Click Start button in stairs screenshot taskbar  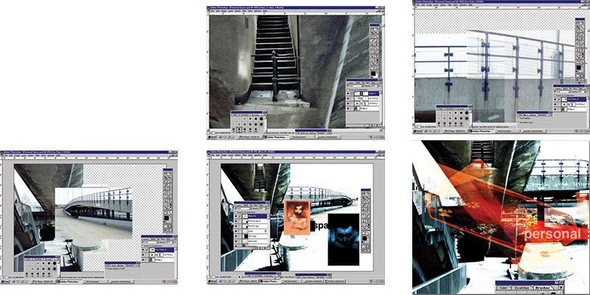212,137
